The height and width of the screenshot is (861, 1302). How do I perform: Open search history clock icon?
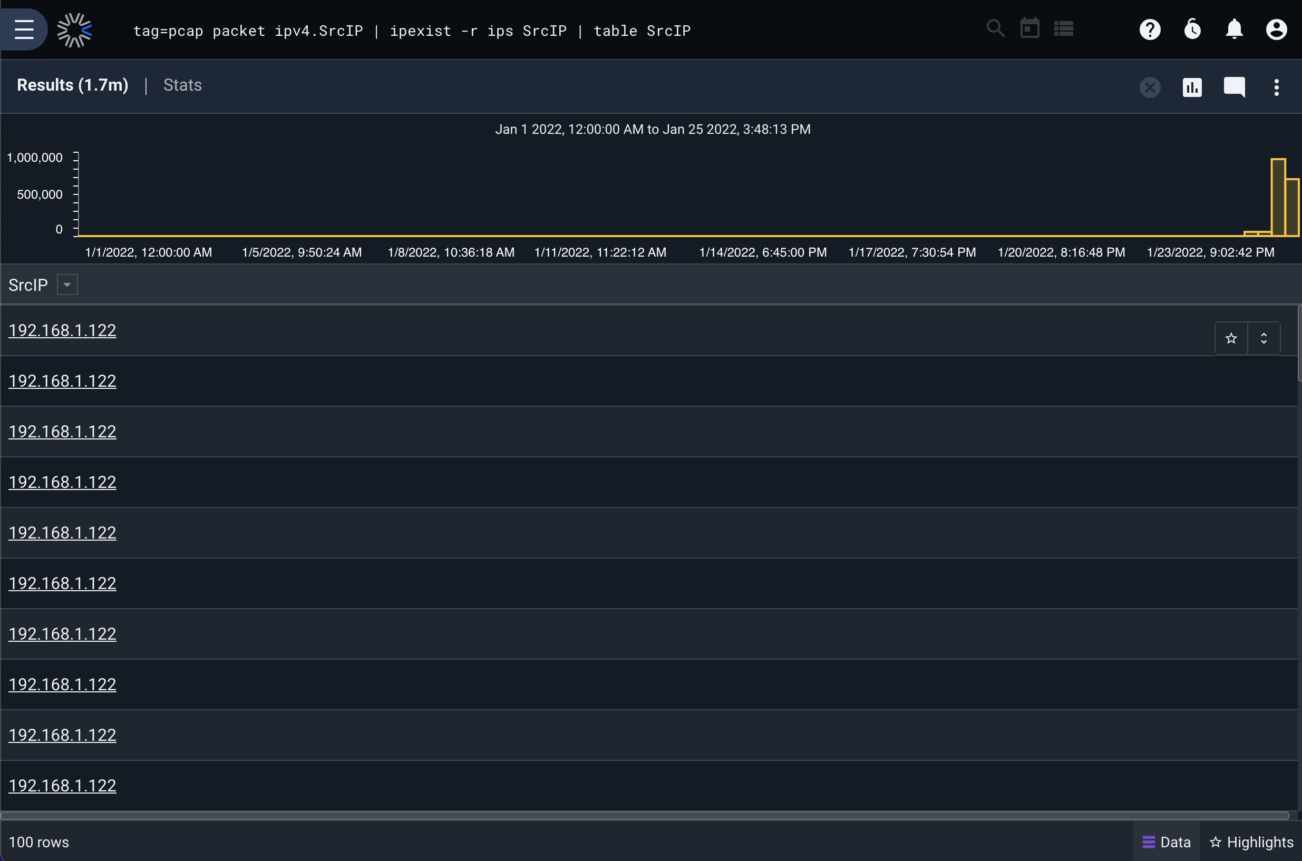pyautogui.click(x=1192, y=30)
